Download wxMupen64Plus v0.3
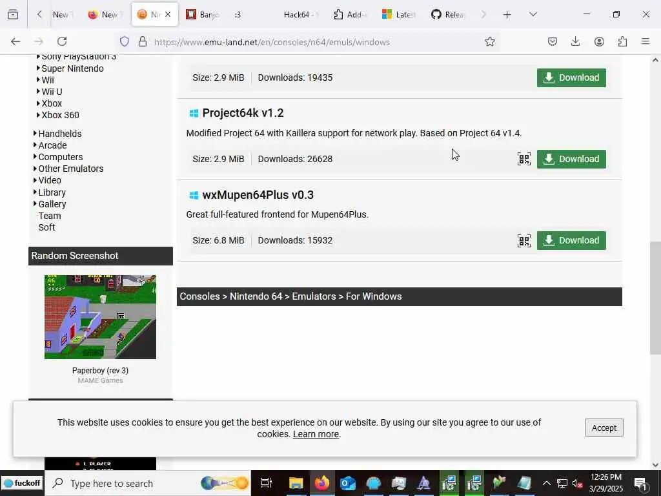 pyautogui.click(x=571, y=240)
